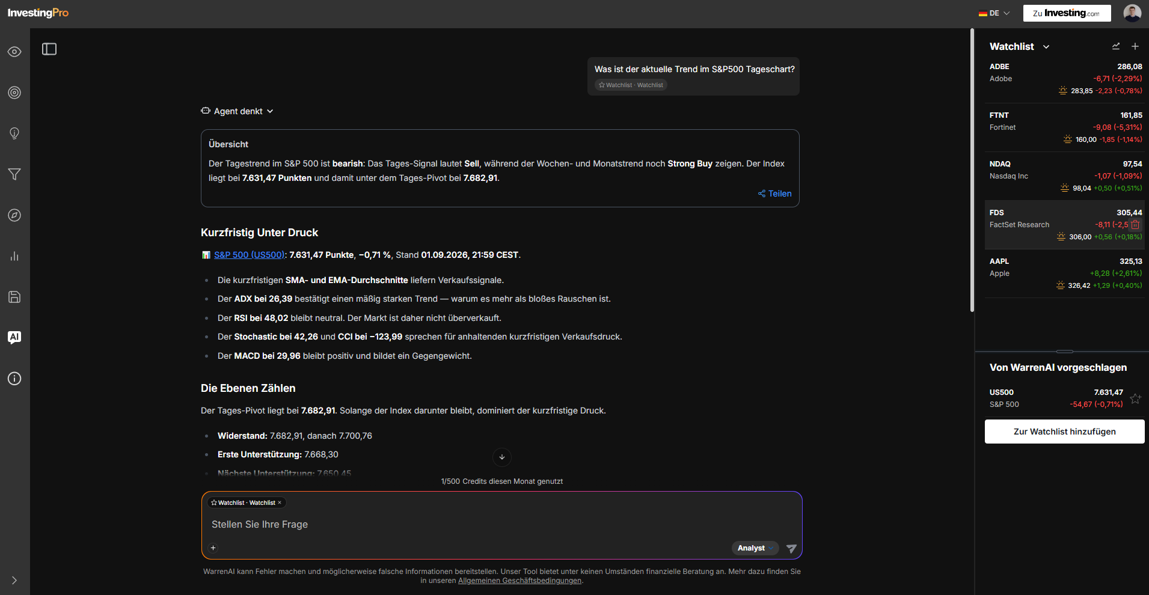Toggle the chat history panel icon
The image size is (1149, 595).
point(49,49)
